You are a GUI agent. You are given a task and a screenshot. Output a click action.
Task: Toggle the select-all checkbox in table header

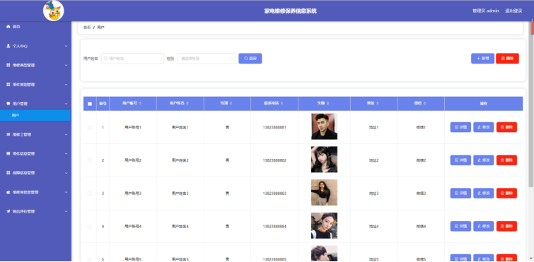90,104
